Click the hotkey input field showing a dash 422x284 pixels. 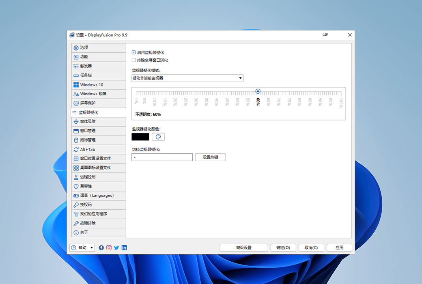tap(161, 157)
